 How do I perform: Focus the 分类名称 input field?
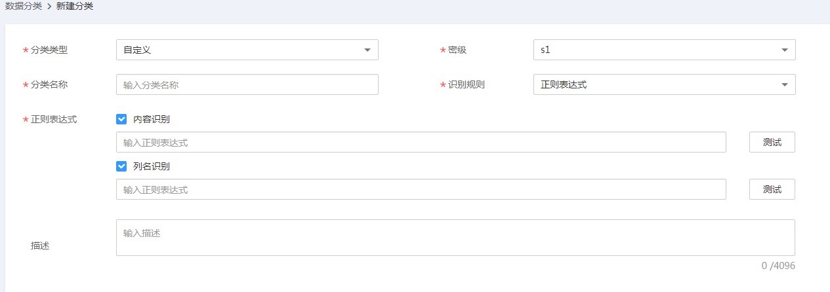point(247,84)
